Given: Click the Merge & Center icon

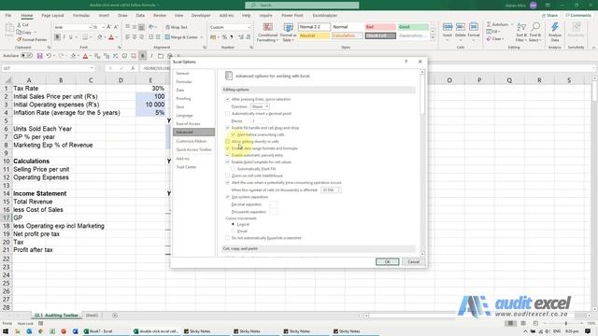Looking at the screenshot, I should 167,37.
